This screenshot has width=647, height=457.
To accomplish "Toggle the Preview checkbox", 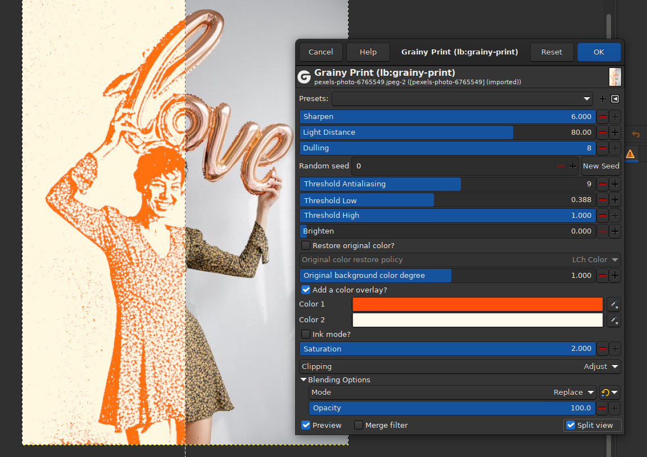I will (306, 425).
